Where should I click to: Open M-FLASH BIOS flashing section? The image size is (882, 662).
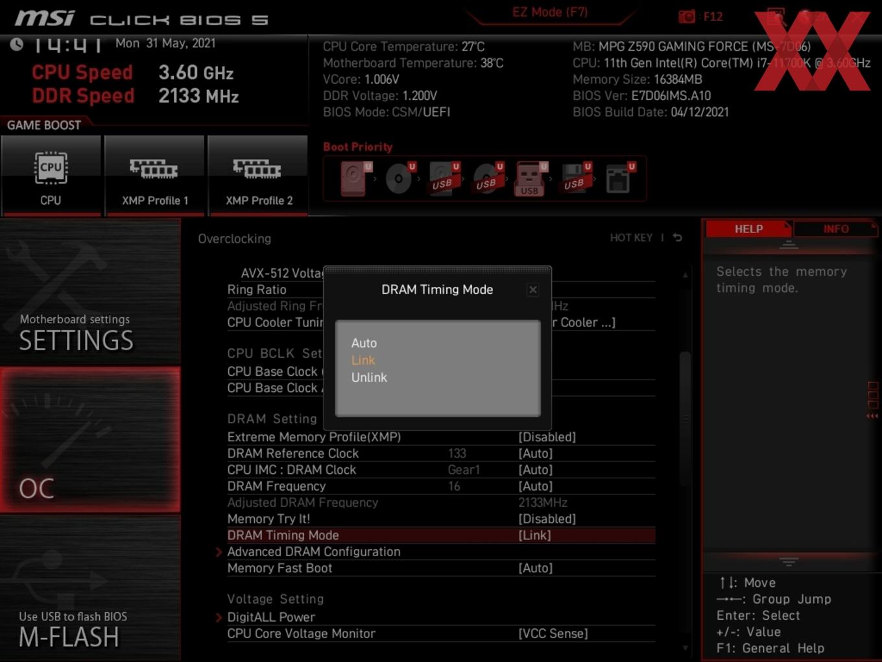point(90,588)
